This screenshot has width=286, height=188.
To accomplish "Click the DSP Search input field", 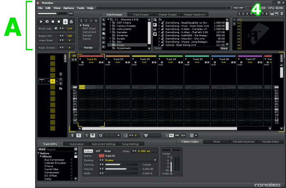I will coord(60,149).
